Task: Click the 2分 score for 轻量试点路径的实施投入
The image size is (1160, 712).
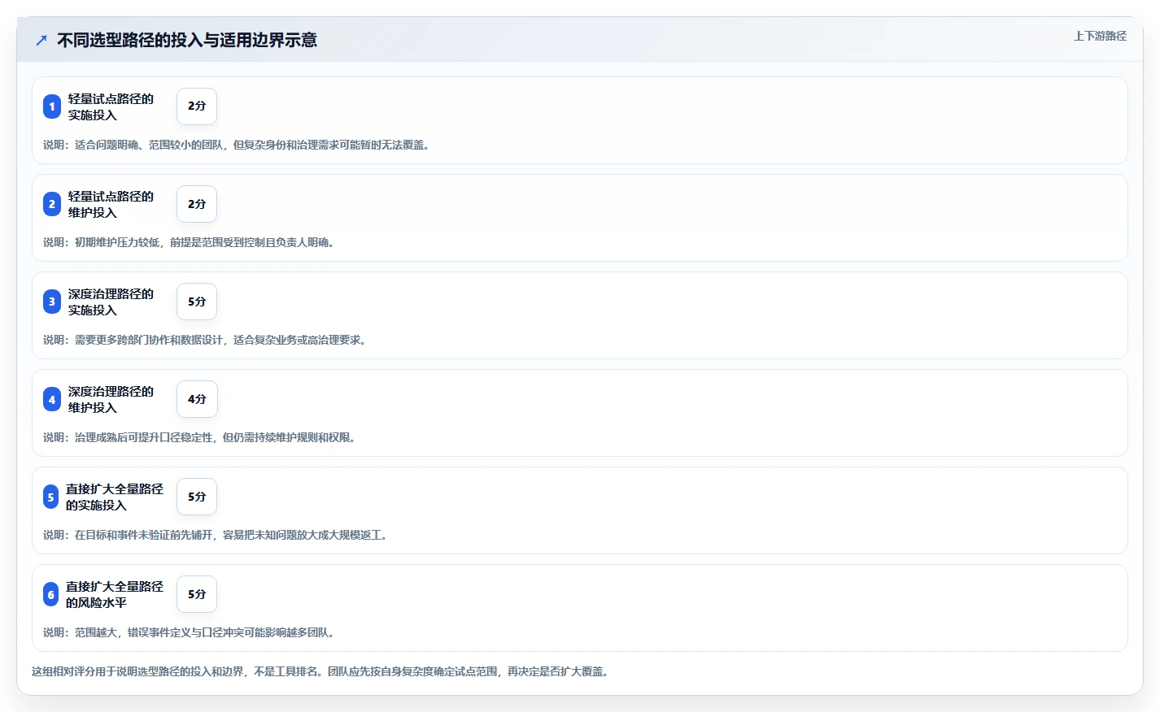Action: click(x=197, y=106)
